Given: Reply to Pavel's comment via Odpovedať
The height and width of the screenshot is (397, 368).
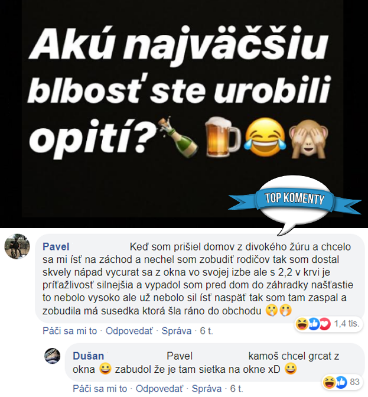Looking at the screenshot, I should coord(129,331).
